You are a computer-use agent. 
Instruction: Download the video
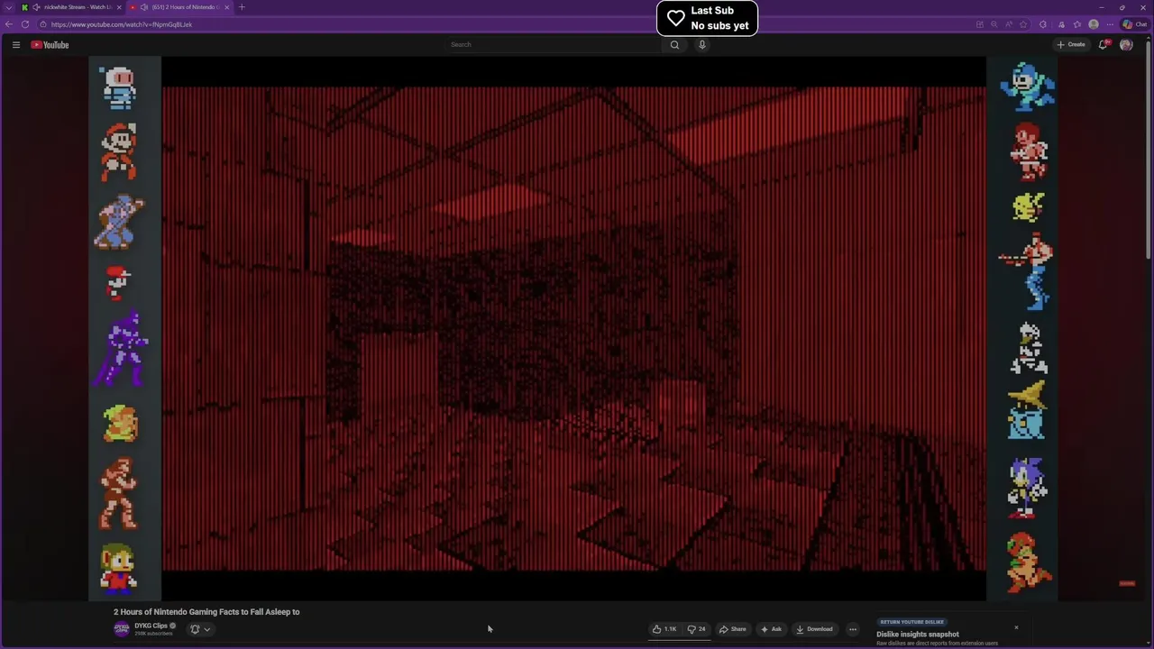814,629
